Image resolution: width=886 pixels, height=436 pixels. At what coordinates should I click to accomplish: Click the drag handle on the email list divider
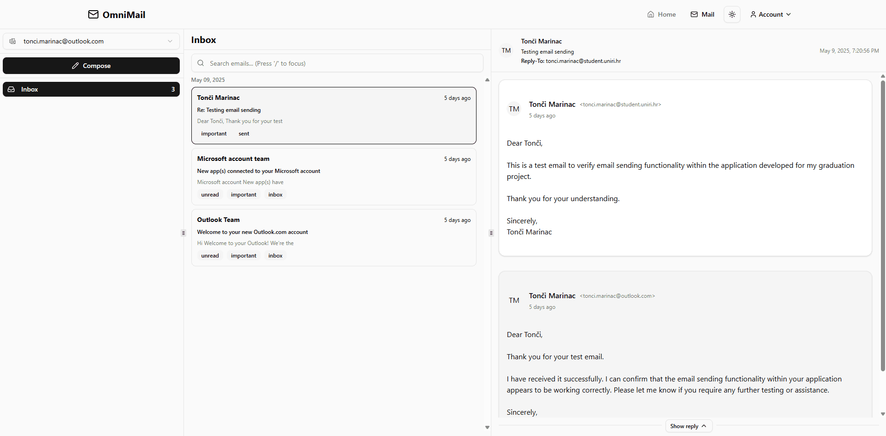click(x=183, y=233)
